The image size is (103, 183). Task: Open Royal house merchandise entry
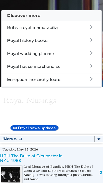pos(52,66)
